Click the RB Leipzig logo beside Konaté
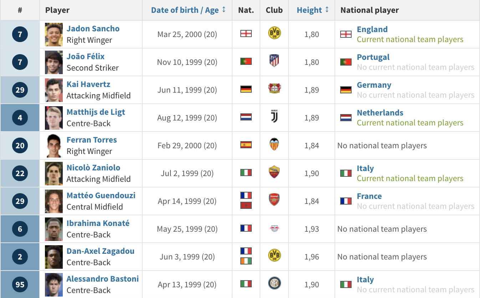Viewport: 480px width, 298px height. [274, 228]
